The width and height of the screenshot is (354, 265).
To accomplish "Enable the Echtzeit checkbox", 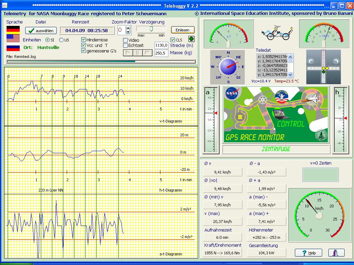I will tap(125, 45).
